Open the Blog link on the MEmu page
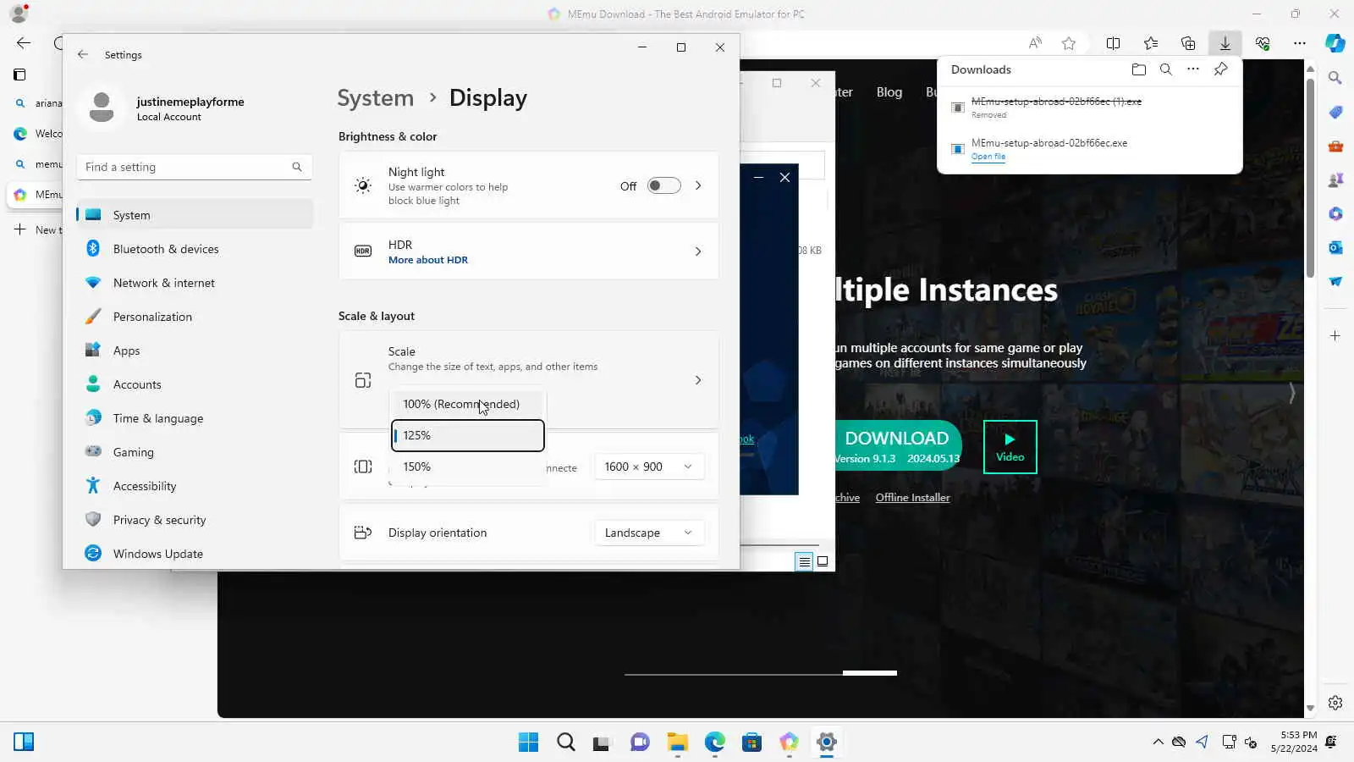Screen dimensions: 1354x762 889,92
